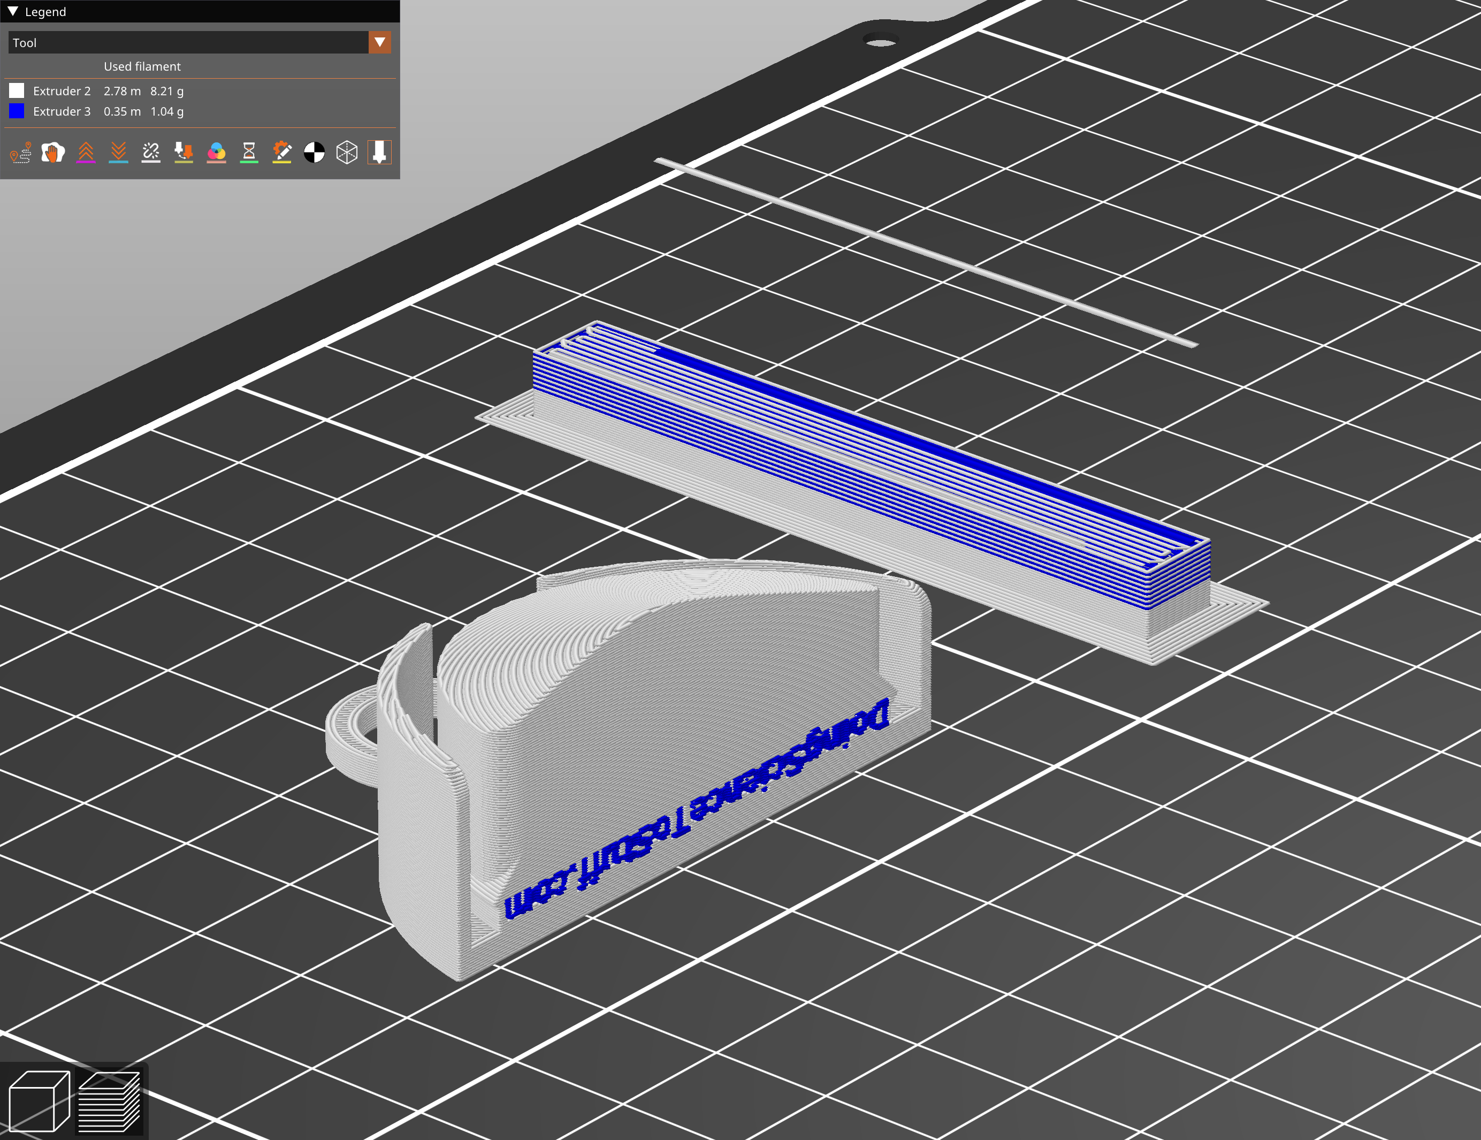Toggle tool marker nozzle icon
This screenshot has height=1140, width=1481.
tap(379, 153)
